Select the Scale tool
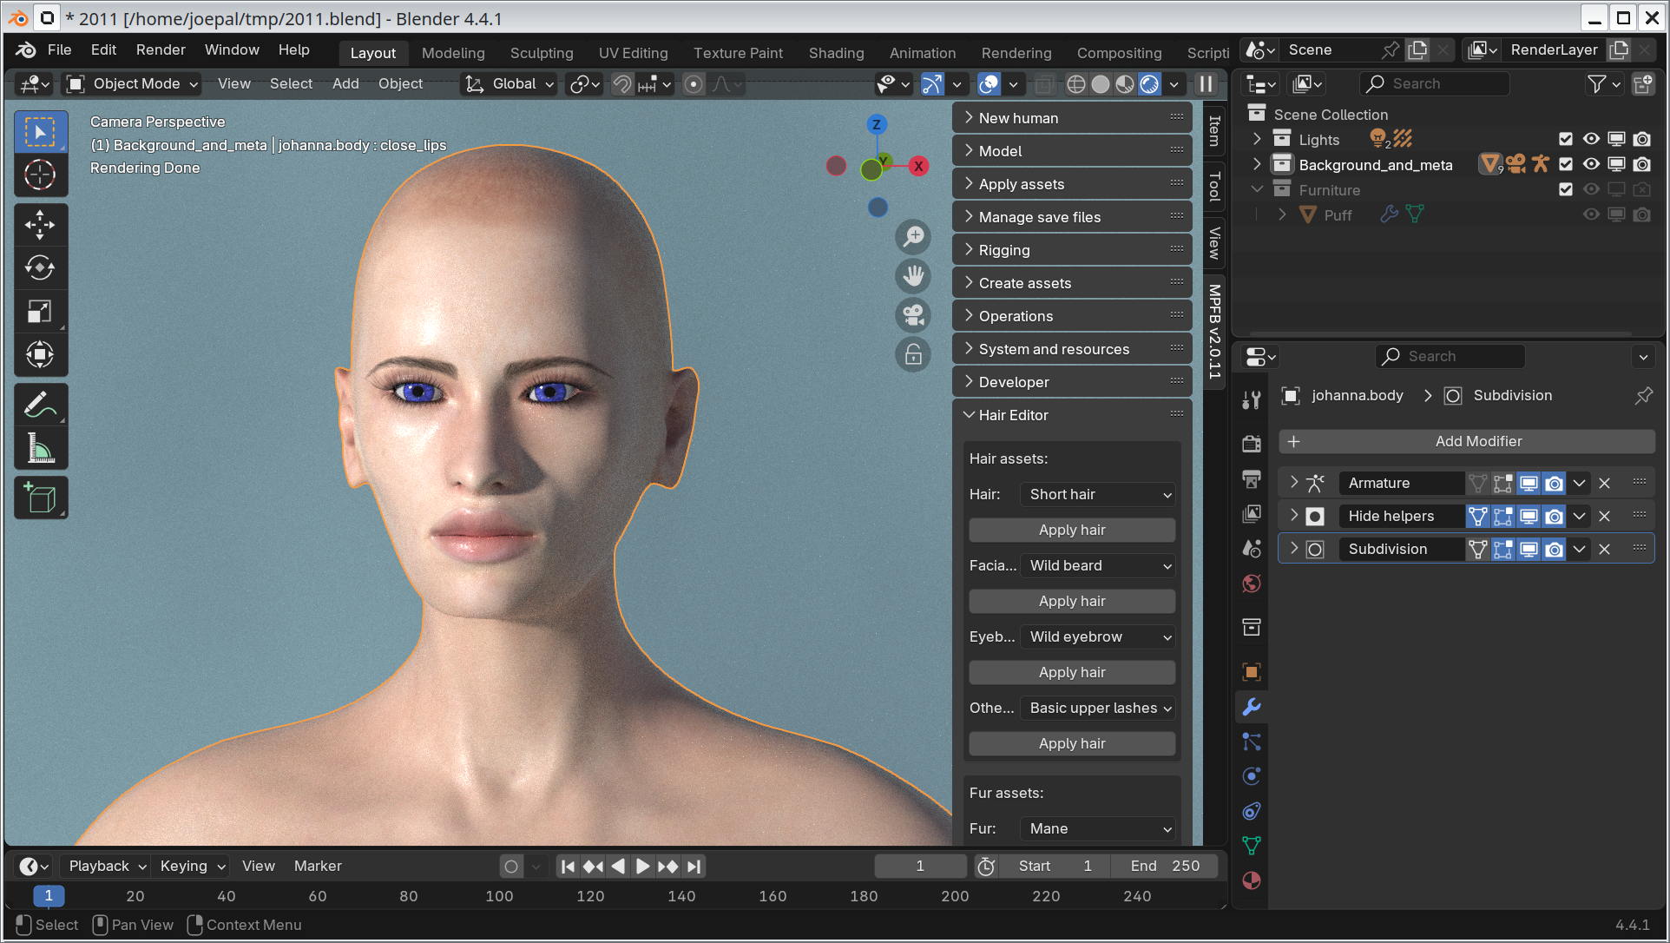The width and height of the screenshot is (1670, 943). [x=40, y=311]
